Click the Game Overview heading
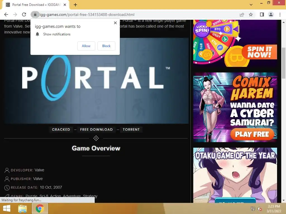The height and width of the screenshot is (214, 286). pyautogui.click(x=96, y=148)
